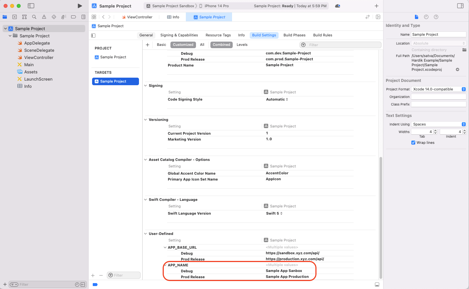Reveal project path in Finder arrow

(x=458, y=69)
